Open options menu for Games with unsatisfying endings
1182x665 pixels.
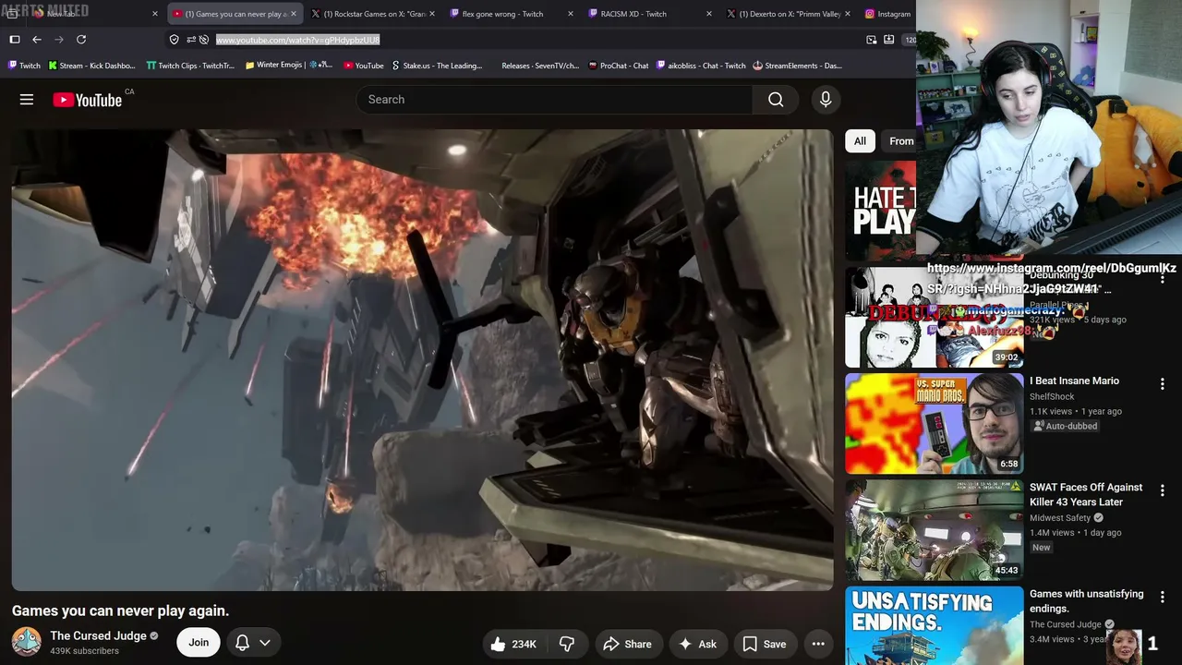(x=1163, y=597)
